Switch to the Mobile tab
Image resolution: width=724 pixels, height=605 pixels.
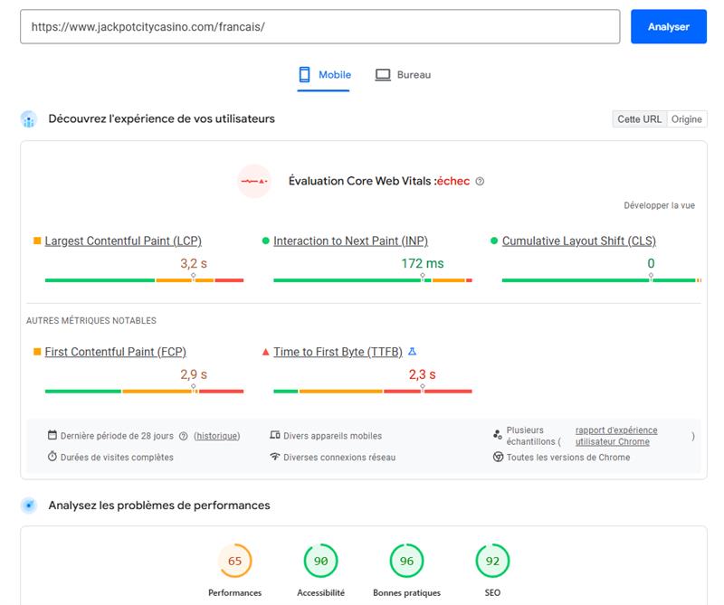point(324,75)
